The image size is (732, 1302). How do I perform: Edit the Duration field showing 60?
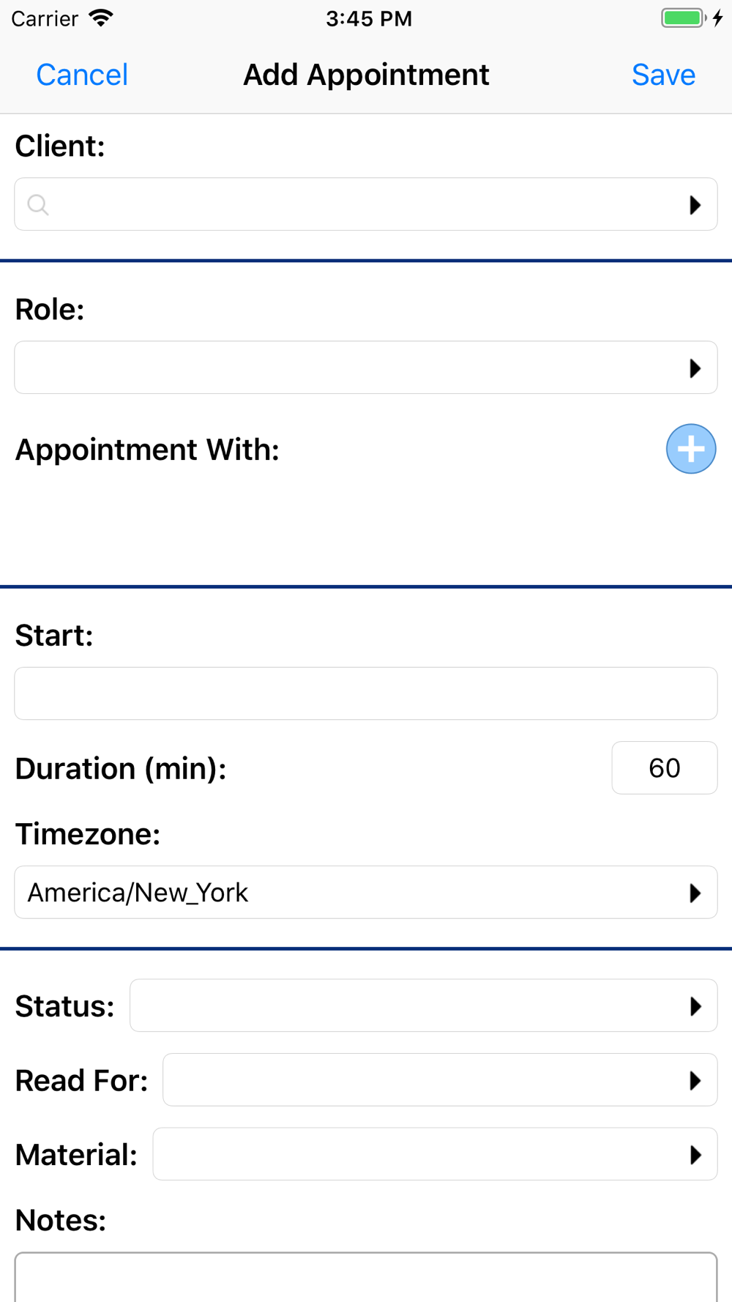pos(664,768)
